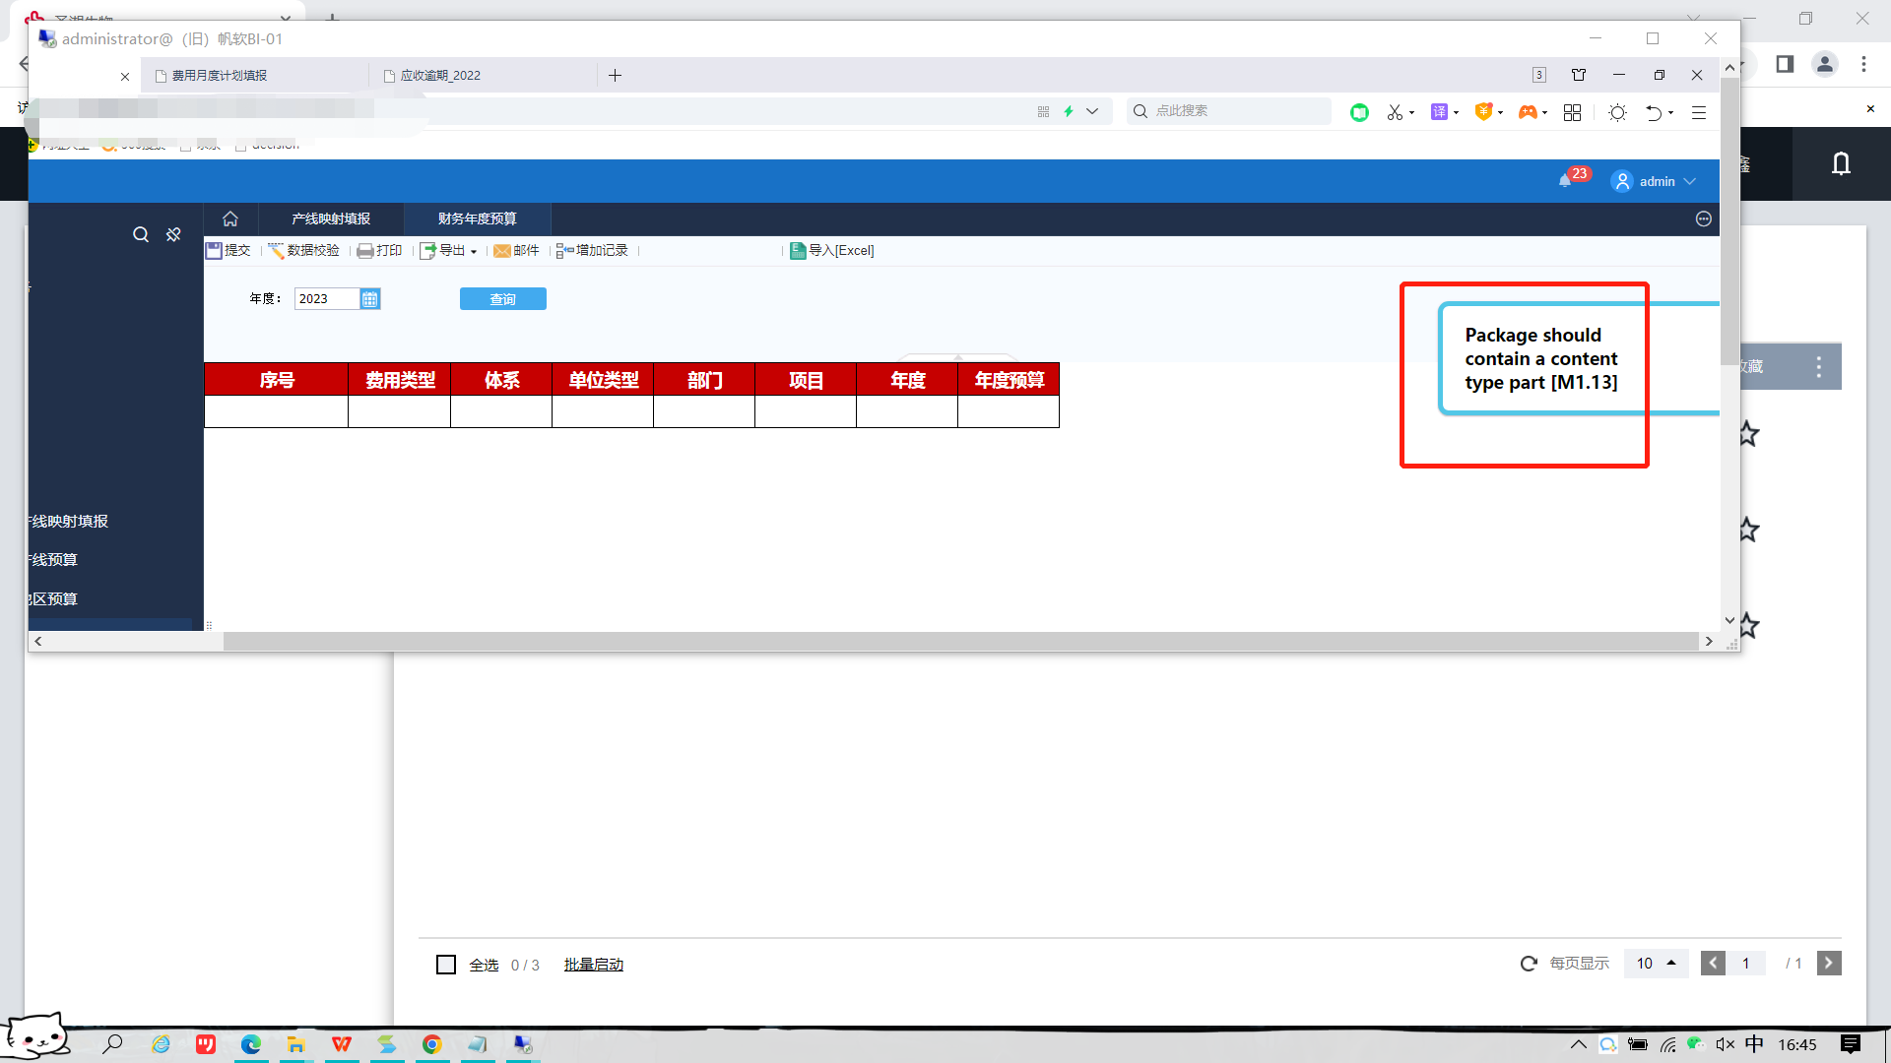This screenshot has width=1891, height=1063.
Task: Click the 点此搜索 search box
Action: pos(1229,111)
